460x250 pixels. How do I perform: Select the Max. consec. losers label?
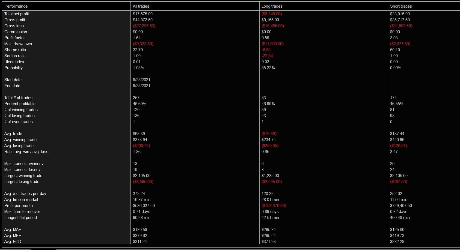point(22,170)
